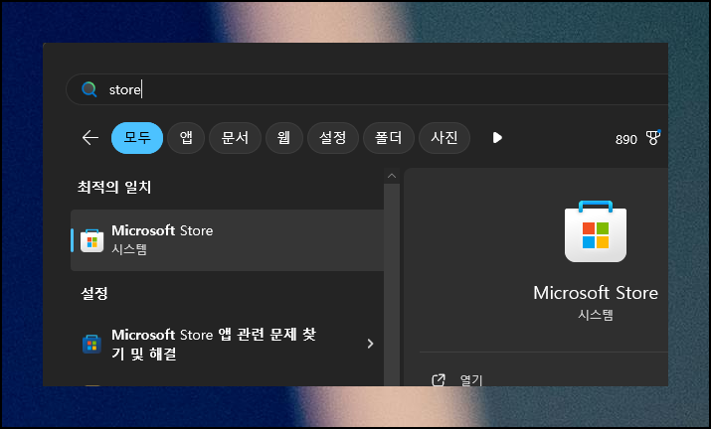Click the 최적의 일치 heading
This screenshot has height=429, width=711.
click(x=114, y=187)
